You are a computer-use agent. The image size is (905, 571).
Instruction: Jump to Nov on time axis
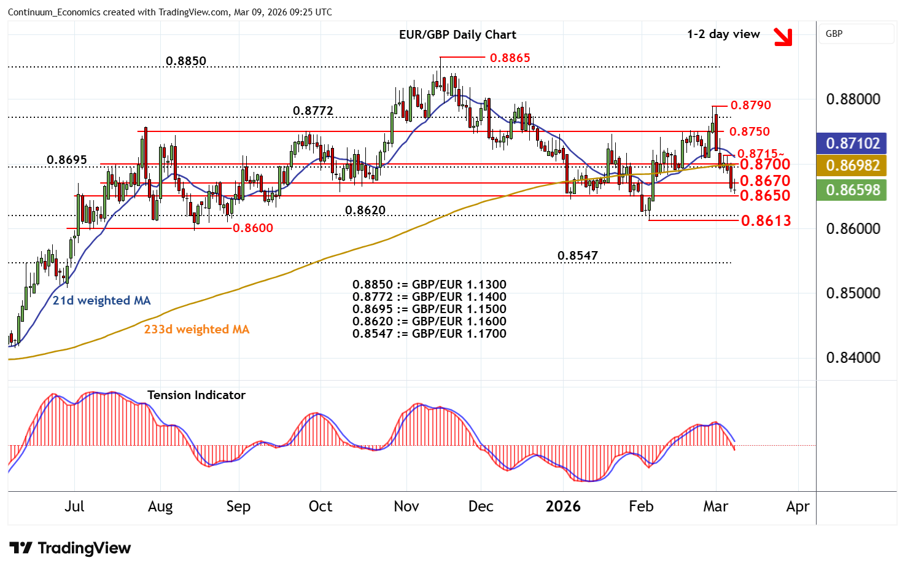(406, 507)
